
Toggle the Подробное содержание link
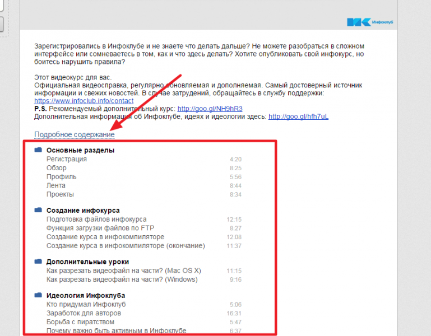pos(74,134)
